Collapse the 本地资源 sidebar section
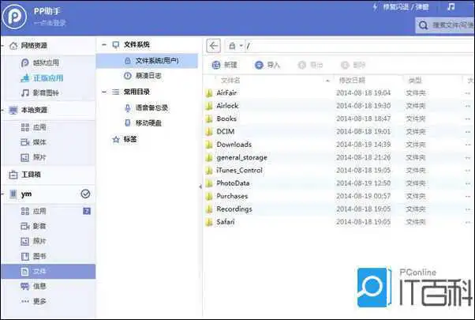This screenshot has height=320, width=475. (x=2, y=110)
